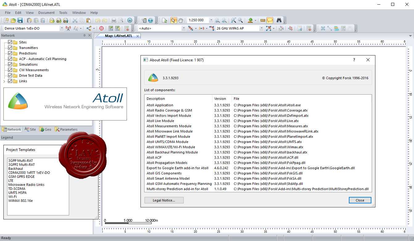Pin the Network panel with the pushpin icon
414x241 pixels.
85,35
